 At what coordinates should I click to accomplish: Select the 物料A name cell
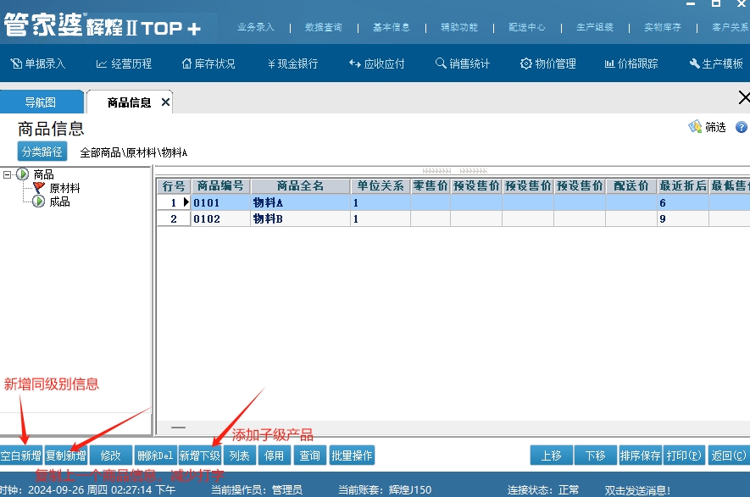[x=300, y=202]
